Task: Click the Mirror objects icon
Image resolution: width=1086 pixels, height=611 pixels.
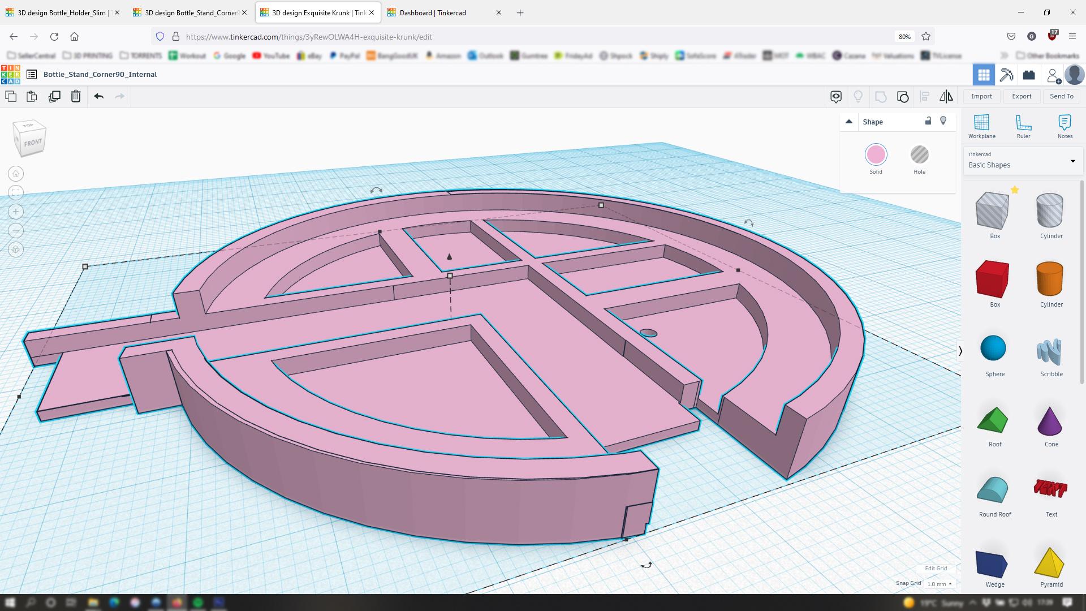Action: pos(946,96)
